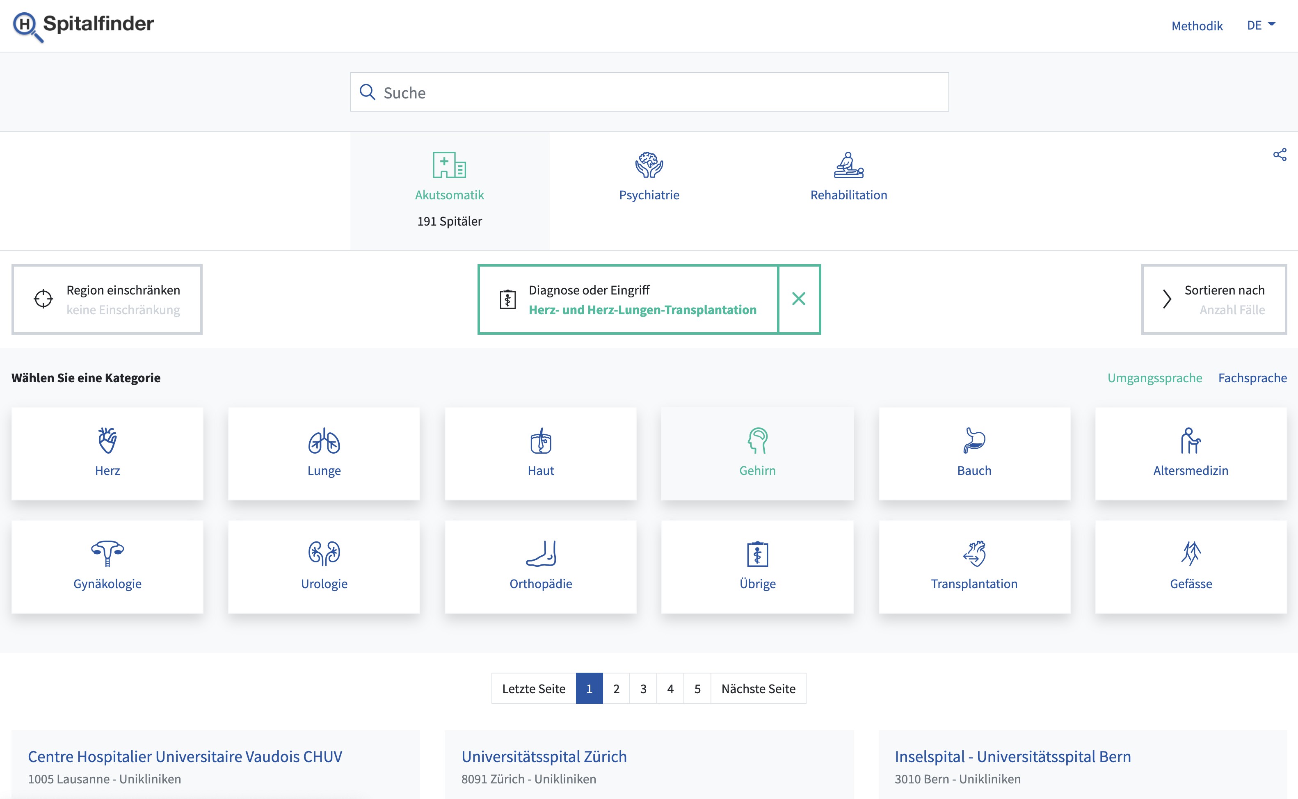1298x799 pixels.
Task: Open the Sortieren nach selector
Action: 1214,299
